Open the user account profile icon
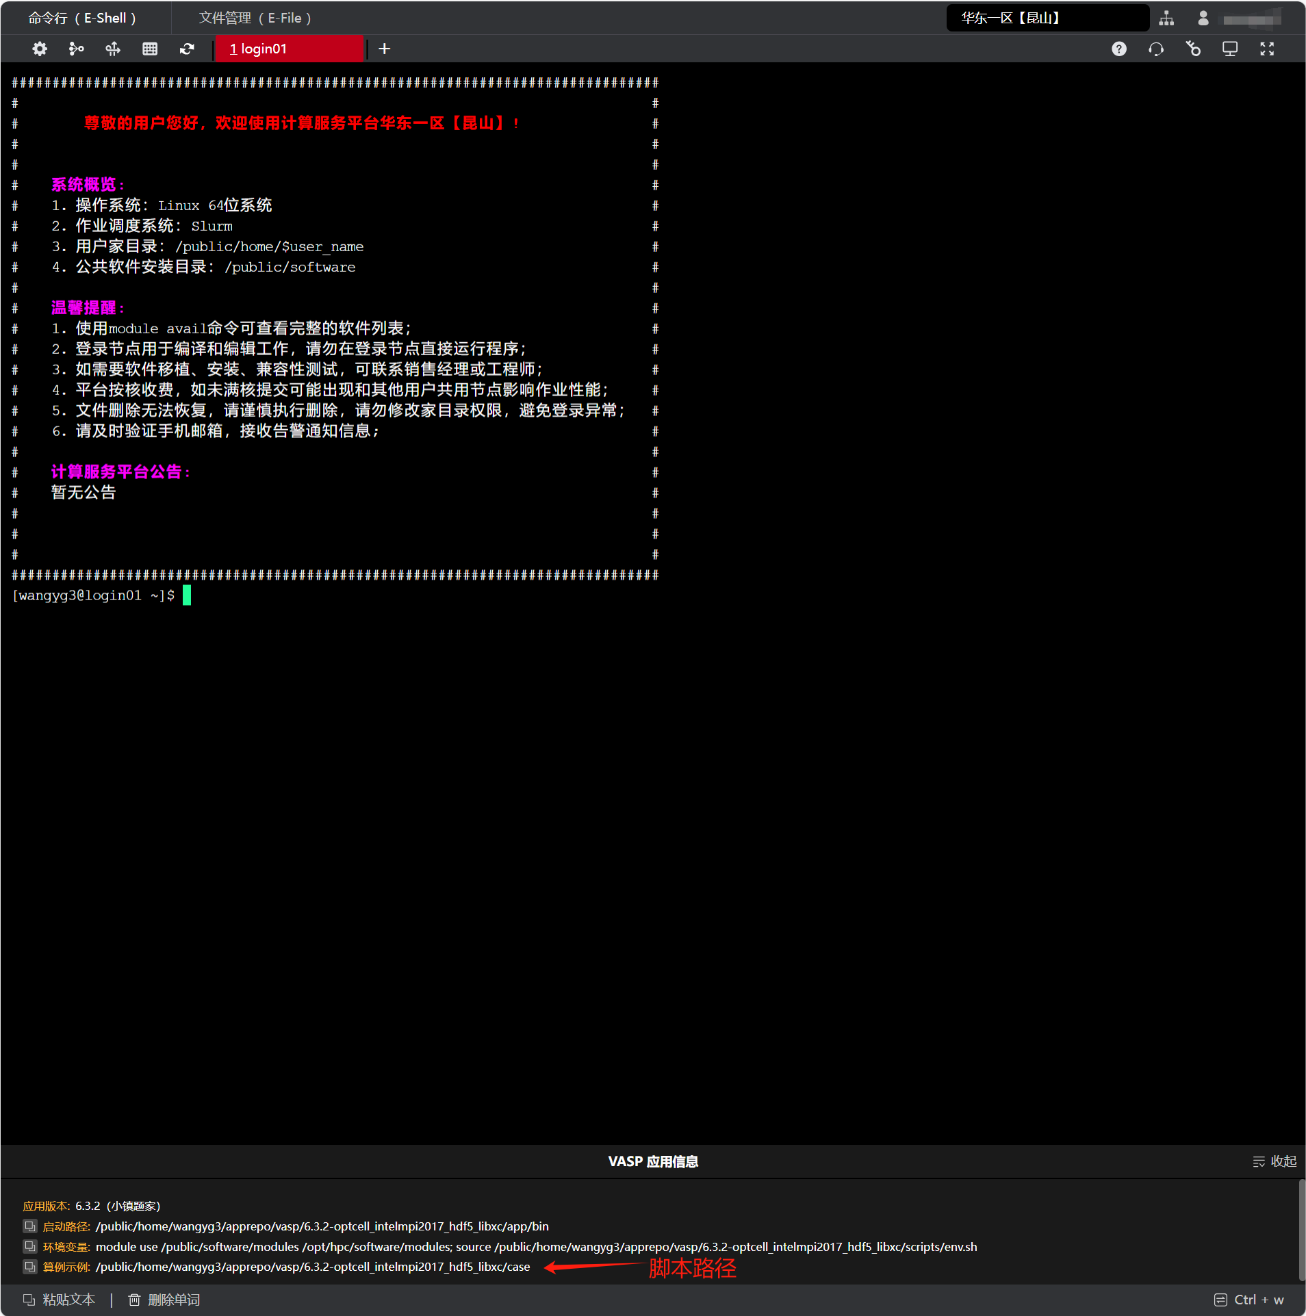The width and height of the screenshot is (1306, 1316). [x=1203, y=18]
